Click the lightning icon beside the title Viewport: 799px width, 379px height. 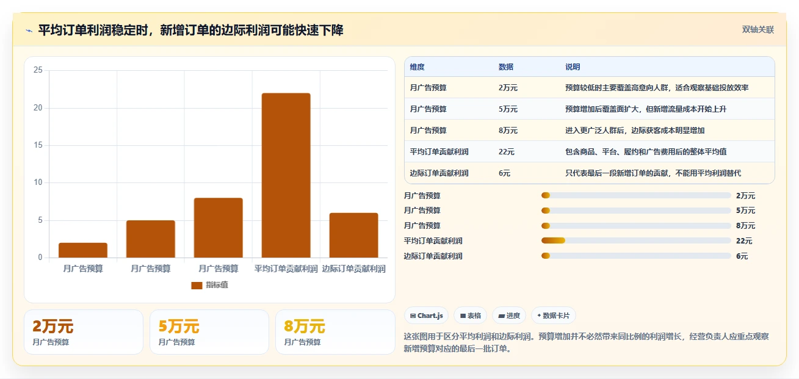(29, 31)
